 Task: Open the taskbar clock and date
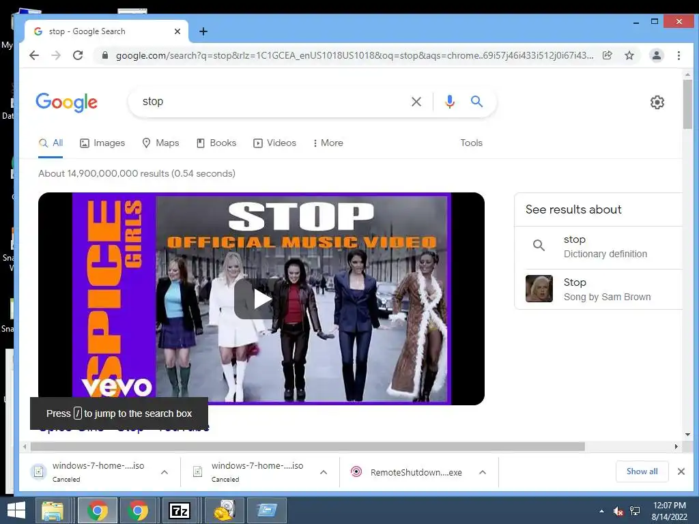click(x=670, y=511)
